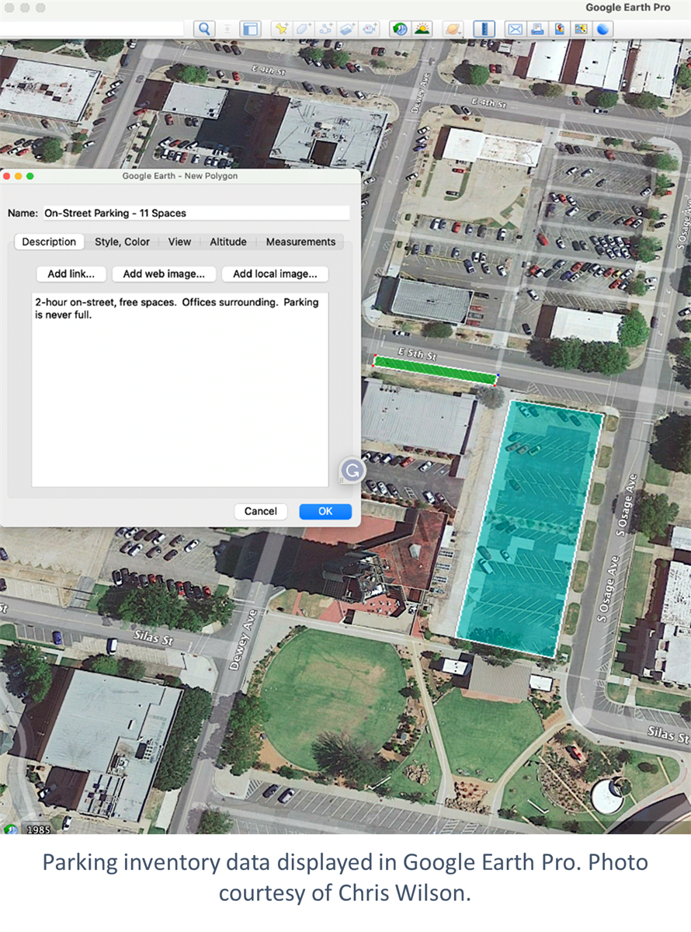Click the Print icon in toolbar
Screen dimensions: 691x932
coord(536,29)
